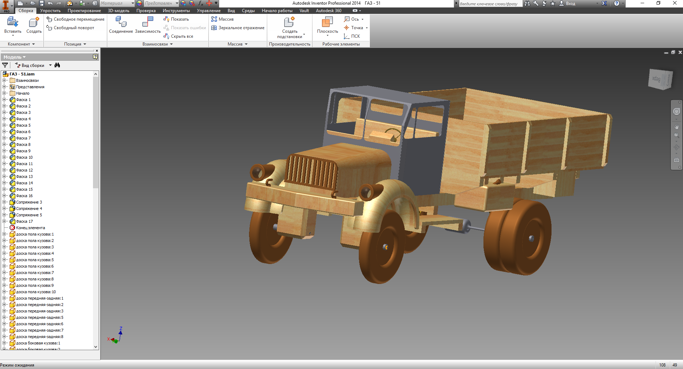Click the fx parameters icon
Image resolution: width=683 pixels, height=369 pixels.
pos(201,3)
